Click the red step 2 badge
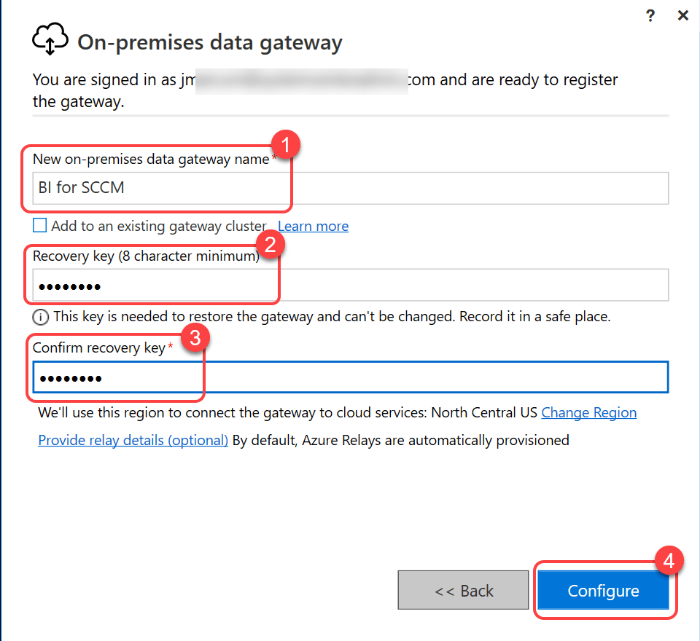The height and width of the screenshot is (641, 700). click(269, 244)
